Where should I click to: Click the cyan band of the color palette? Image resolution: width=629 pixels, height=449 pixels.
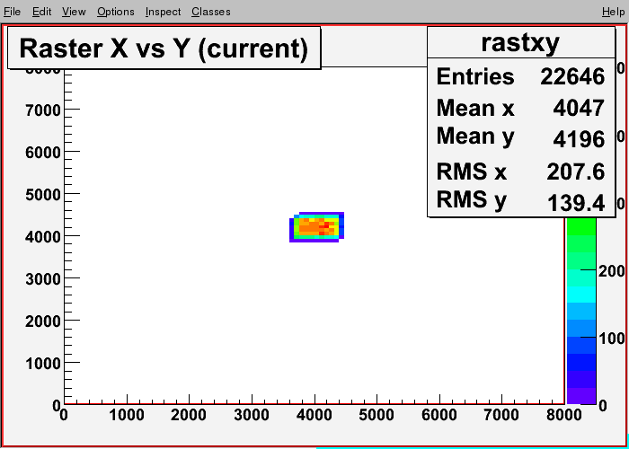click(x=581, y=294)
